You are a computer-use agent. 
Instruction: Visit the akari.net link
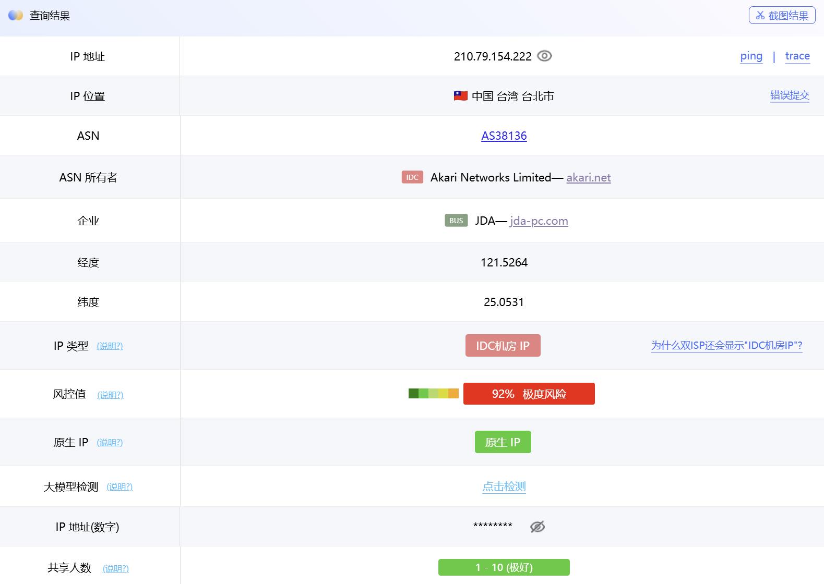point(588,178)
